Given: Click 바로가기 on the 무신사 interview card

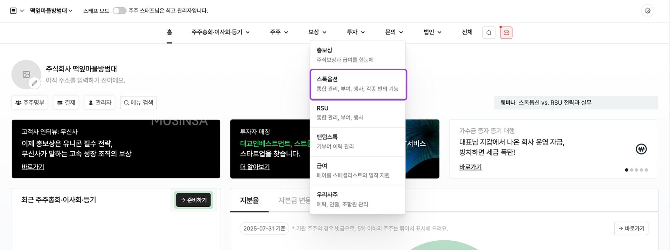Looking at the screenshot, I should pos(33,167).
